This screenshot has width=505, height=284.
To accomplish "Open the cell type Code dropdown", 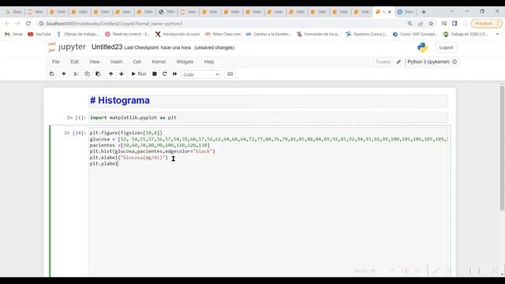I will (201, 74).
